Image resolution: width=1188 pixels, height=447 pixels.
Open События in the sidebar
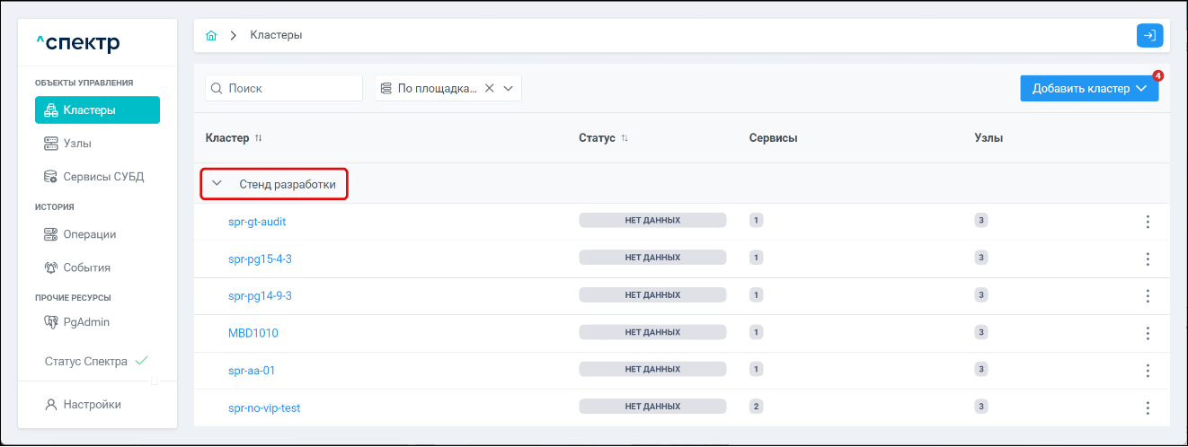point(86,267)
